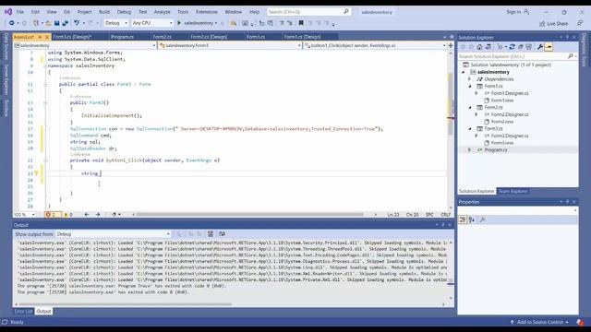The image size is (591, 332).
Task: Open the Analyze menu
Action: 163,12
